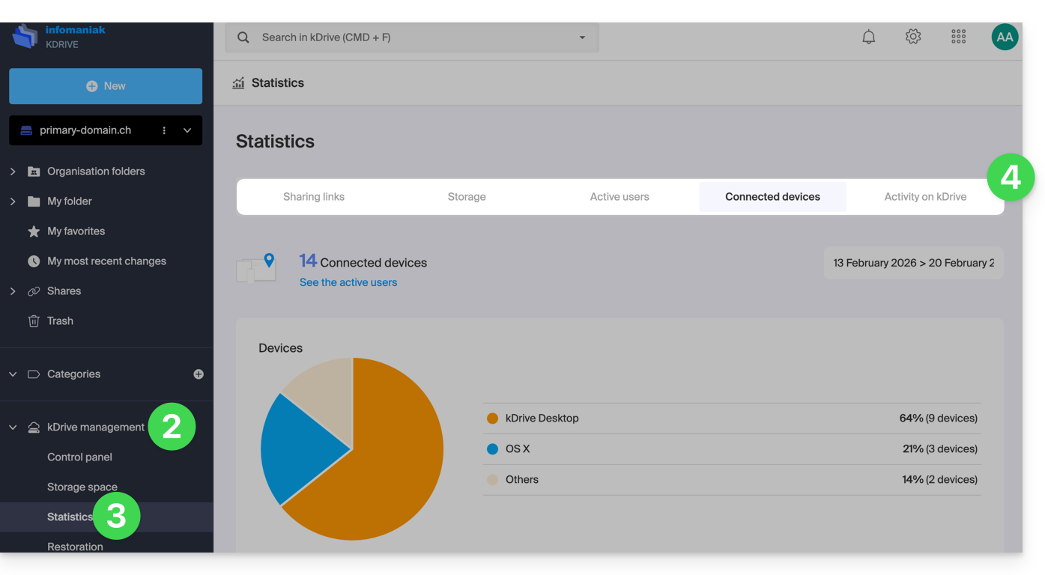Open the notifications bell icon
Image resolution: width=1045 pixels, height=575 pixels.
point(868,37)
